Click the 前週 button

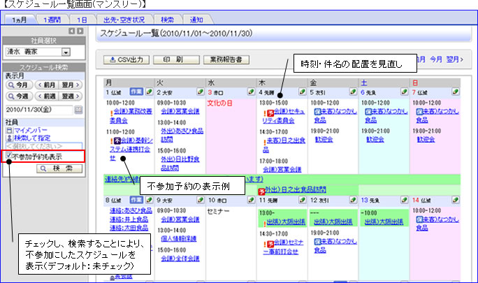(46, 96)
